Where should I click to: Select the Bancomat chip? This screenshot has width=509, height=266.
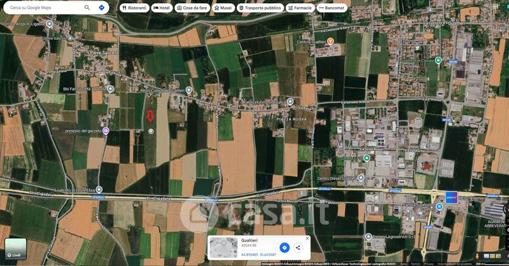(331, 8)
